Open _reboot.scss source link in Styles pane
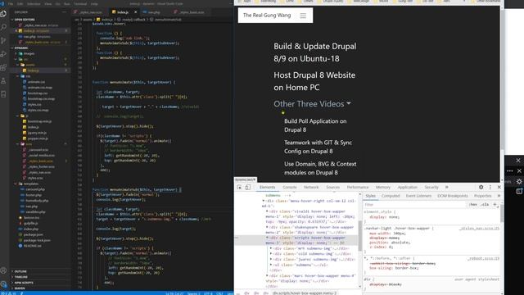 [483, 259]
